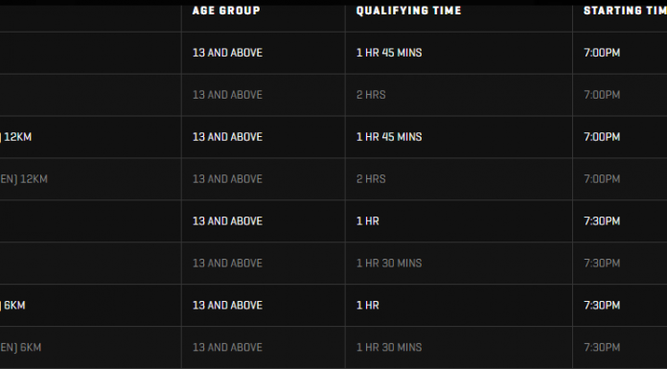
Task: Click 1 HR 45 MINS in the bright 12KM row
Action: [389, 137]
